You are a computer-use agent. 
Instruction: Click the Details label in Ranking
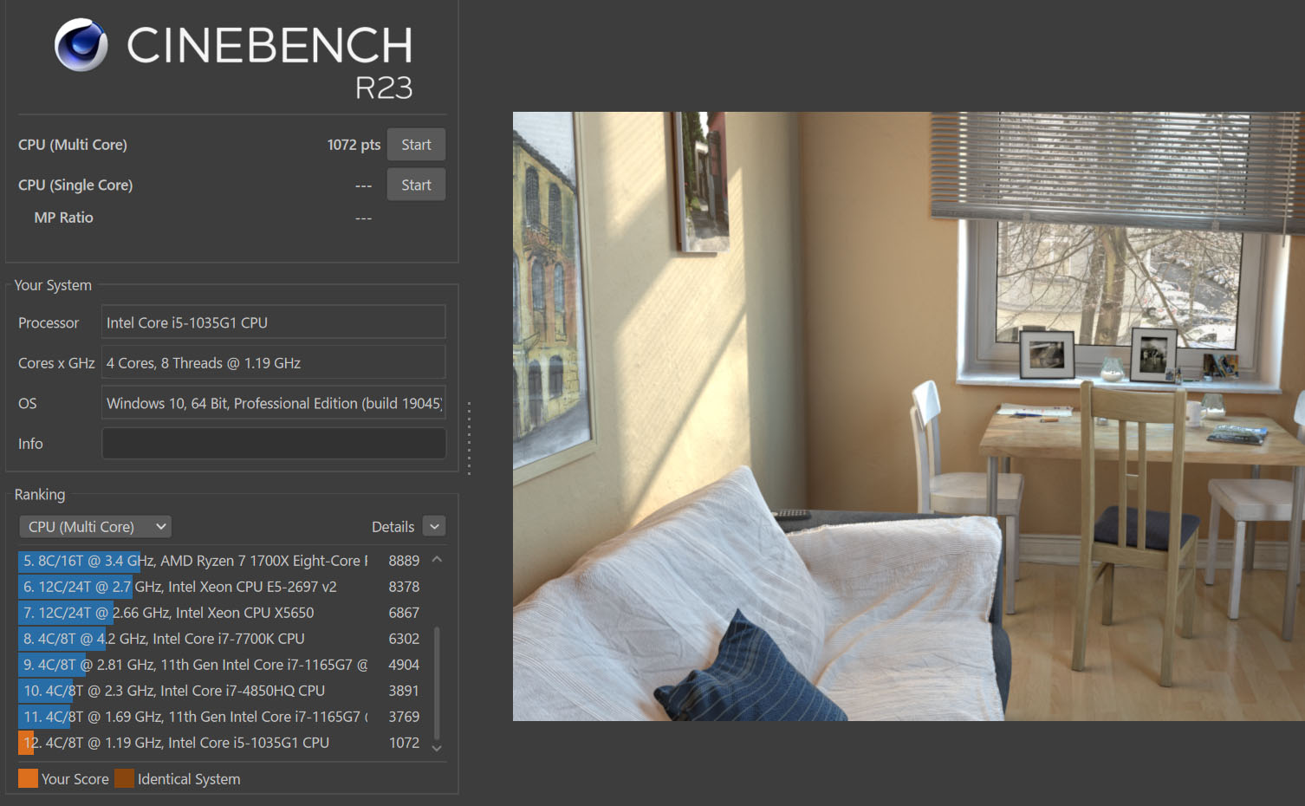(393, 527)
